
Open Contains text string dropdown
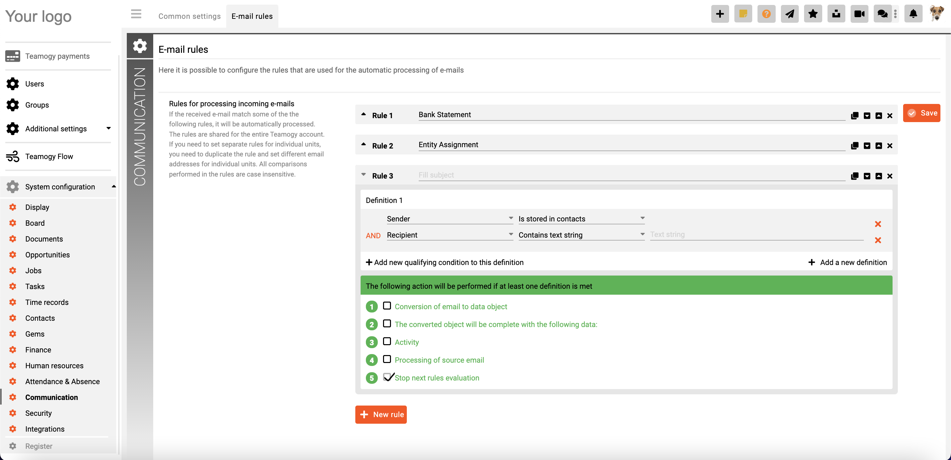pyautogui.click(x=581, y=235)
